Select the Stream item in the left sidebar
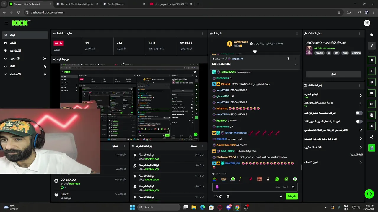 [x=25, y=35]
